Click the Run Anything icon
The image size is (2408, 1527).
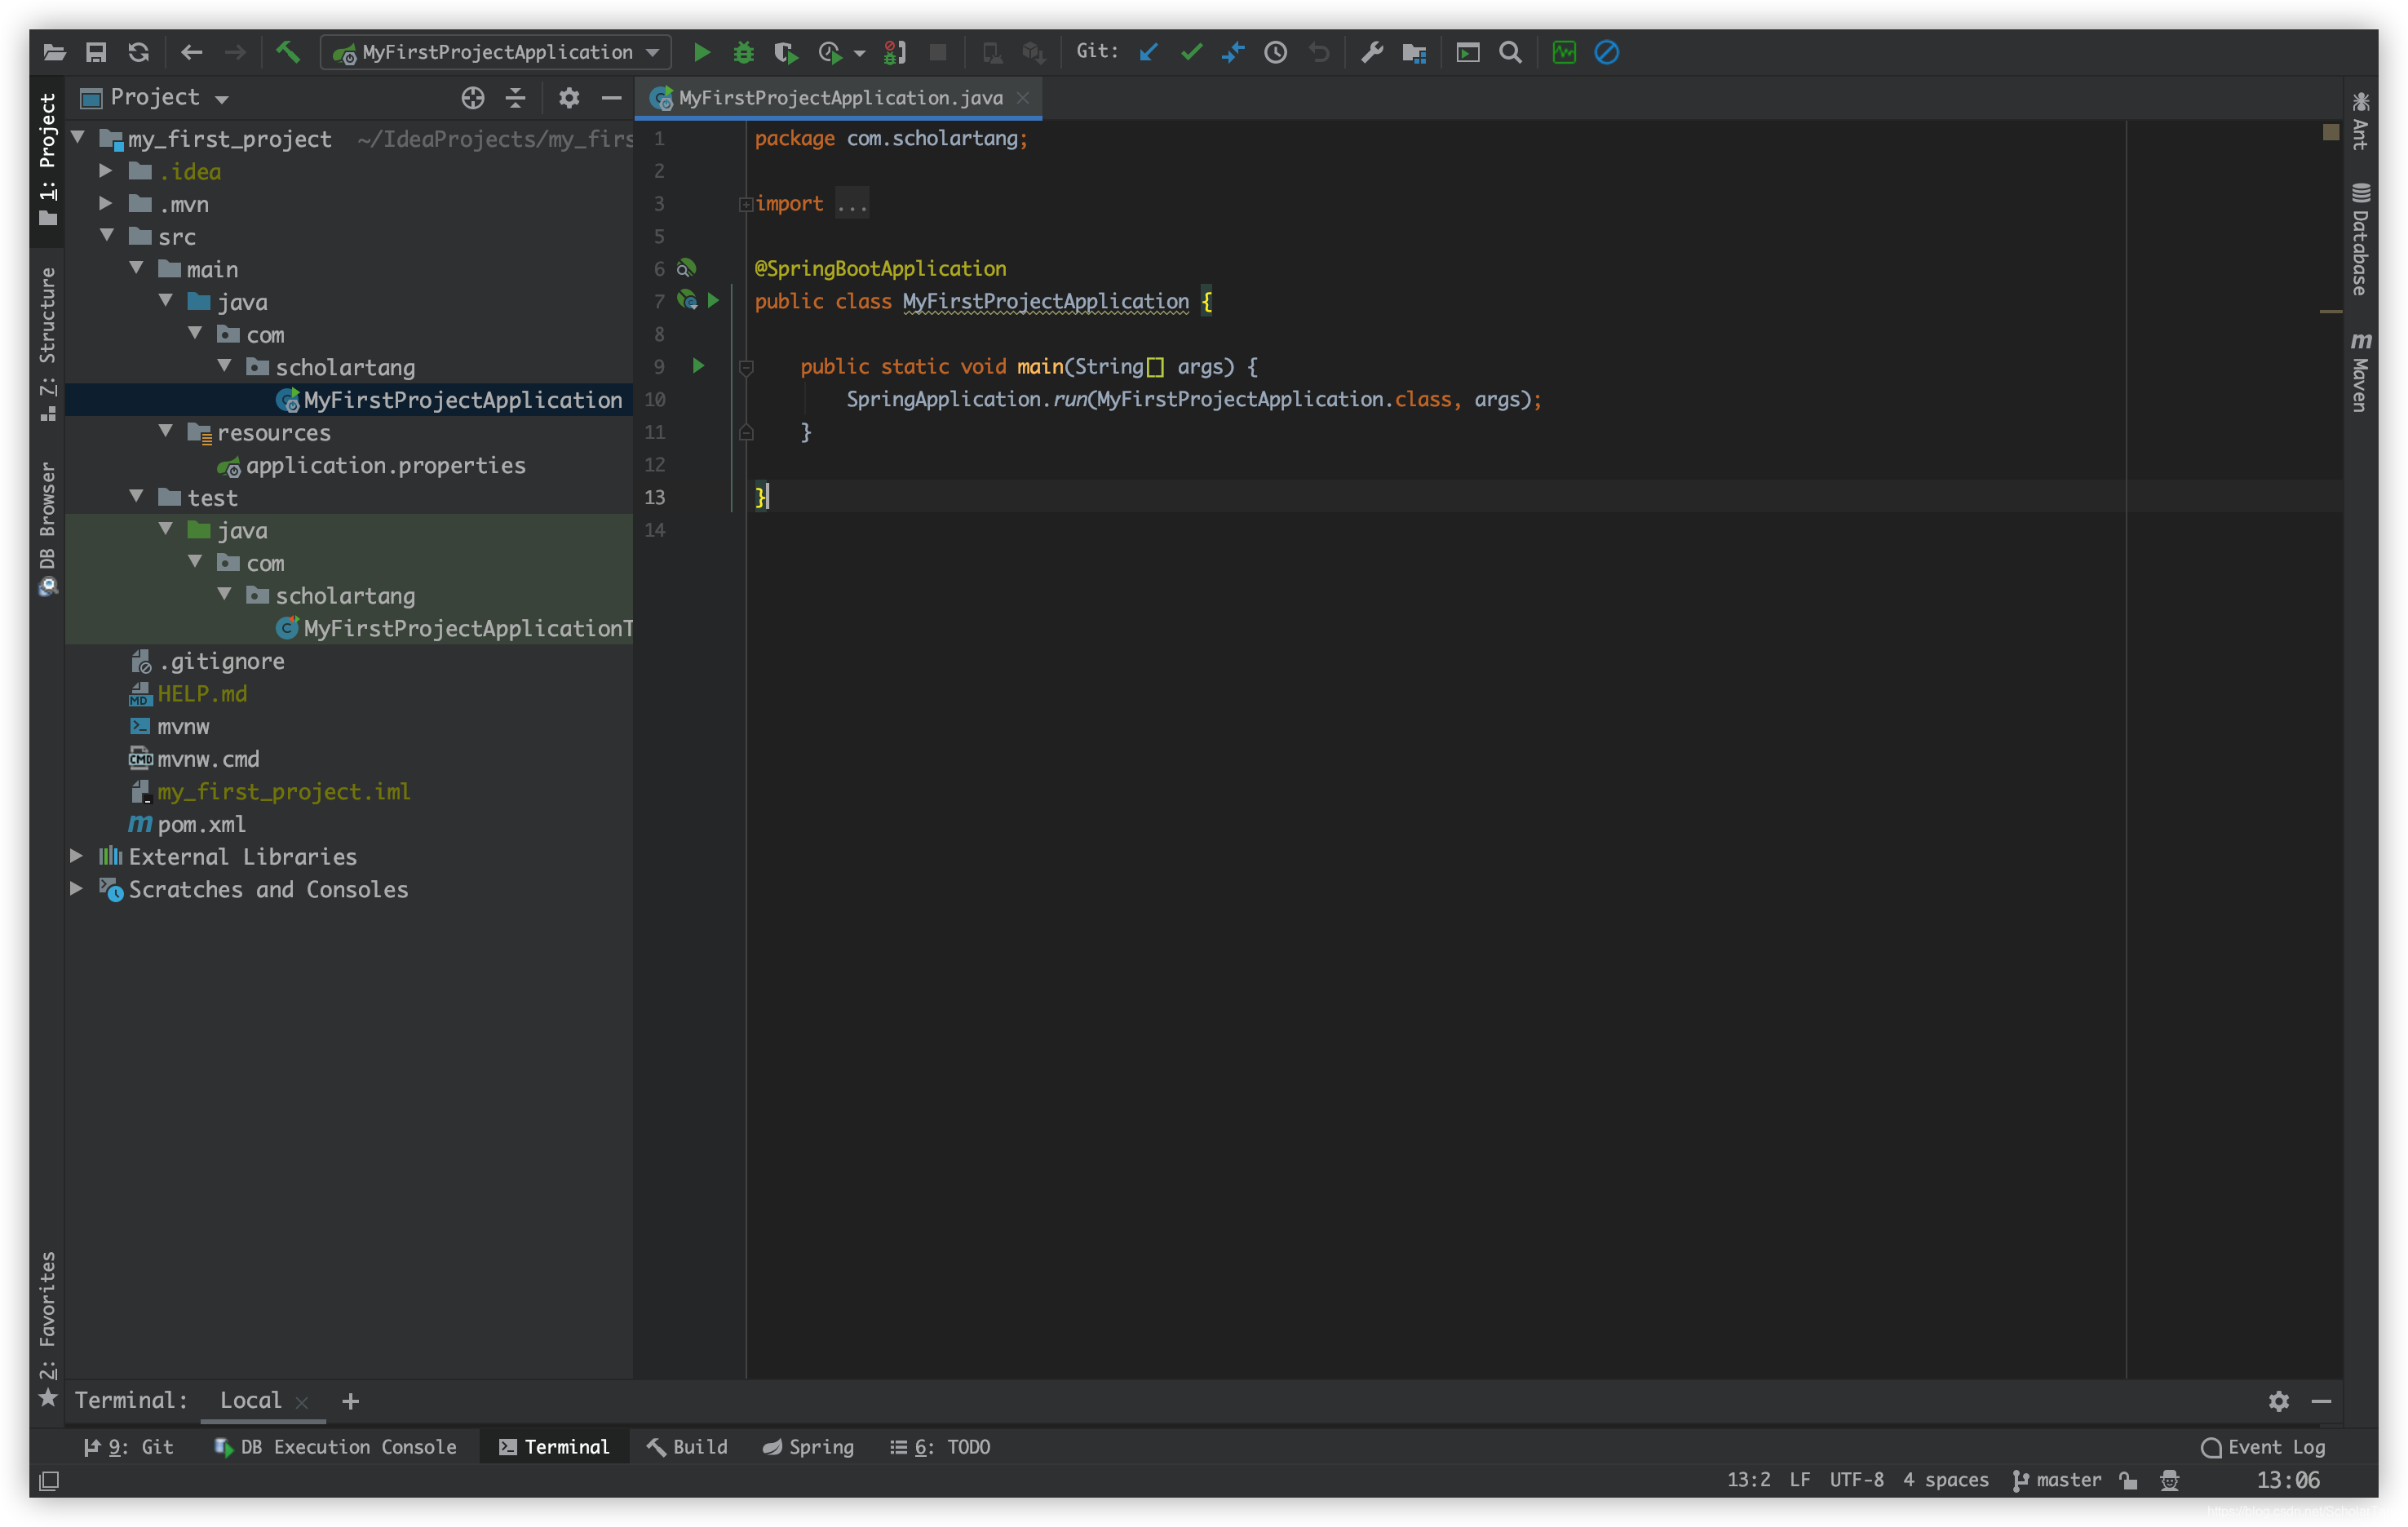click(1467, 52)
